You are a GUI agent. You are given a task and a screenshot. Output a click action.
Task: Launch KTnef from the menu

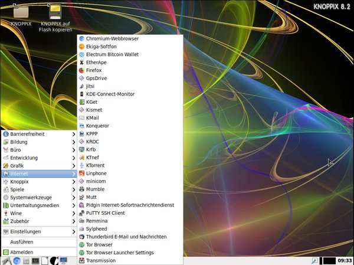130,158
